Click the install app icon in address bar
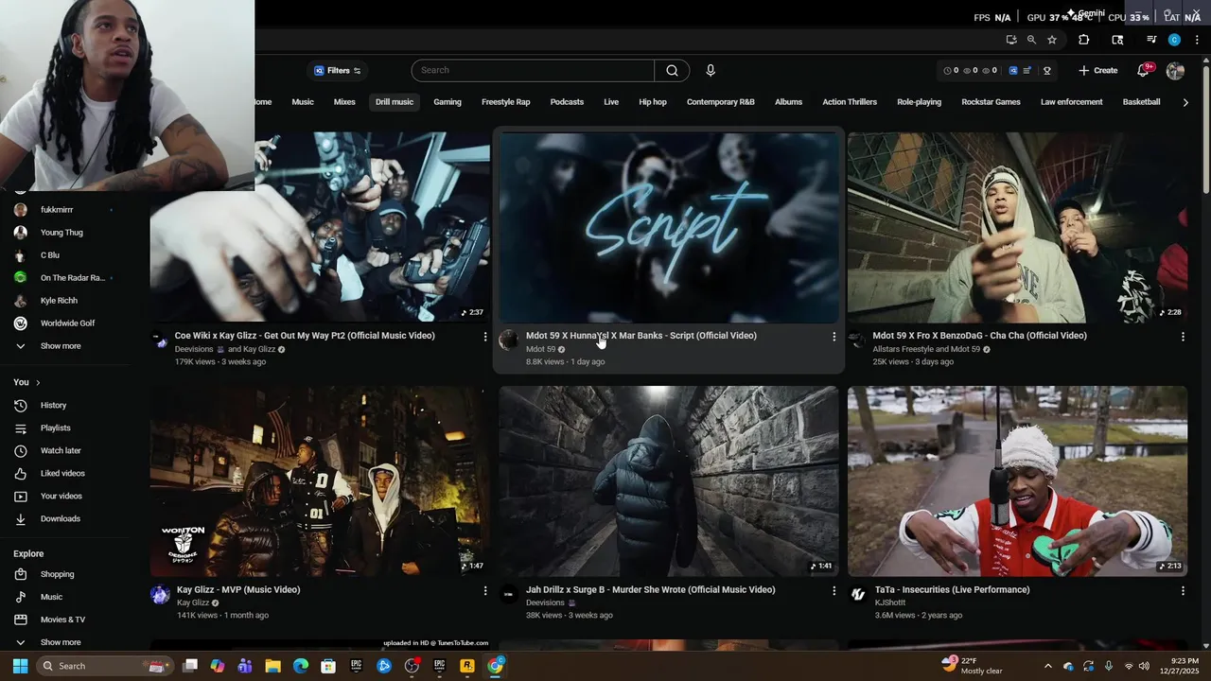1211x681 pixels. click(1011, 40)
